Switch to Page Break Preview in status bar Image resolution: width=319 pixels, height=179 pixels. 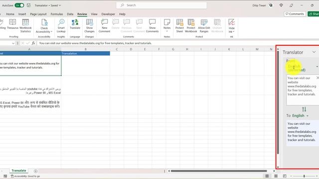(x=285, y=176)
